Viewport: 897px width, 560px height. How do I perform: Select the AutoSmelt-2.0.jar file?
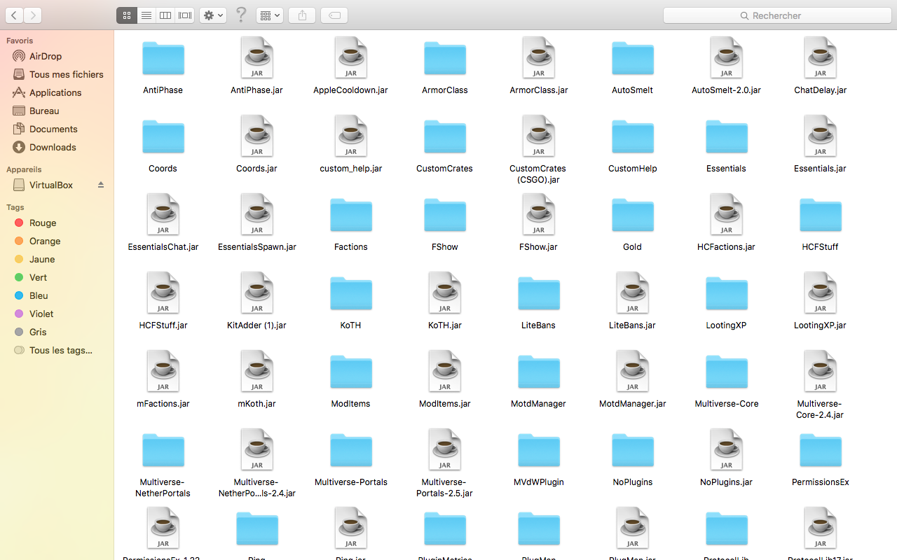pos(727,58)
